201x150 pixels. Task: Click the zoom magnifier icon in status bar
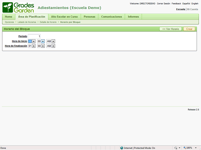coord(185,148)
